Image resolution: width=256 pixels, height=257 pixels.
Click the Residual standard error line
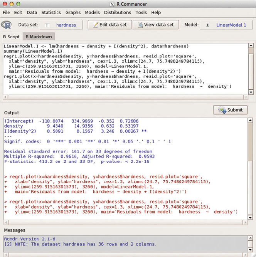pos(78,151)
